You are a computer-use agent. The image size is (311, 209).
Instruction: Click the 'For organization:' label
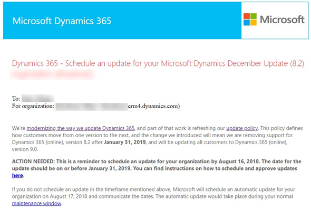[33, 106]
